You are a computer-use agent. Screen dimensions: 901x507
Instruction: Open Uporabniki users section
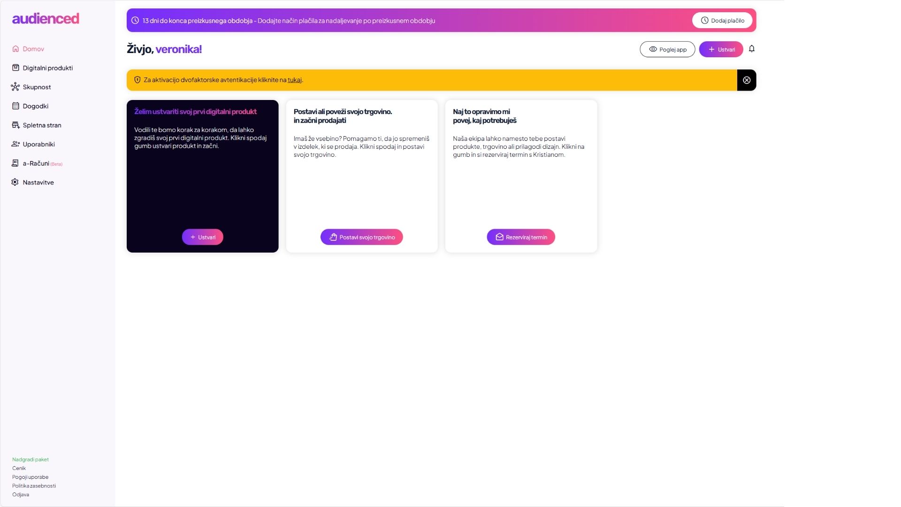coord(38,145)
